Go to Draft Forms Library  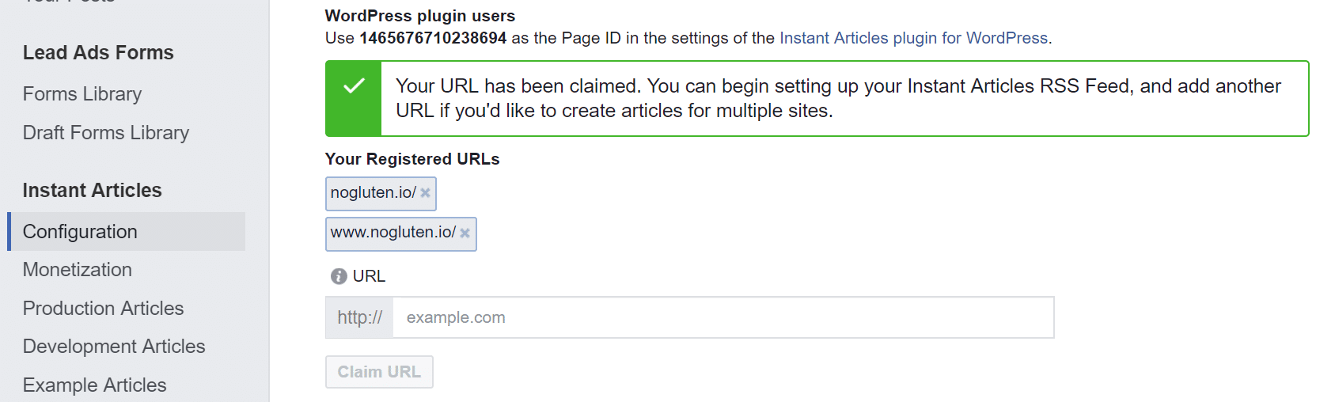click(106, 133)
